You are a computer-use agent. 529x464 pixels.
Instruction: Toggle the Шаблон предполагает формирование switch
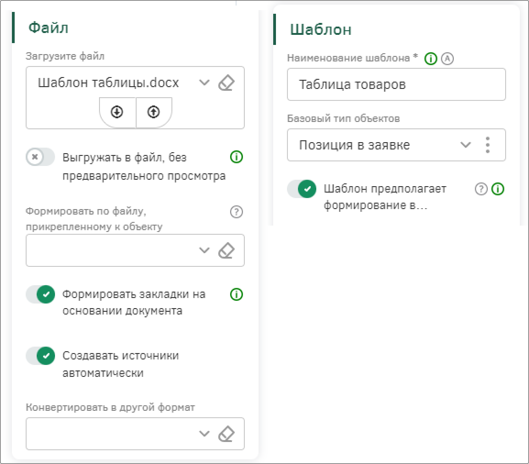click(302, 189)
